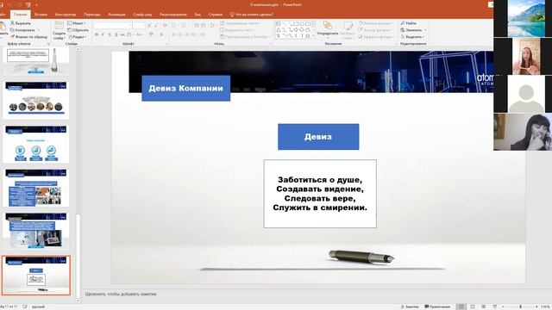Image resolution: width=552 pixels, height=310 pixels.
Task: Click the Cut (Вырезать) scissors command
Action: coord(21,23)
